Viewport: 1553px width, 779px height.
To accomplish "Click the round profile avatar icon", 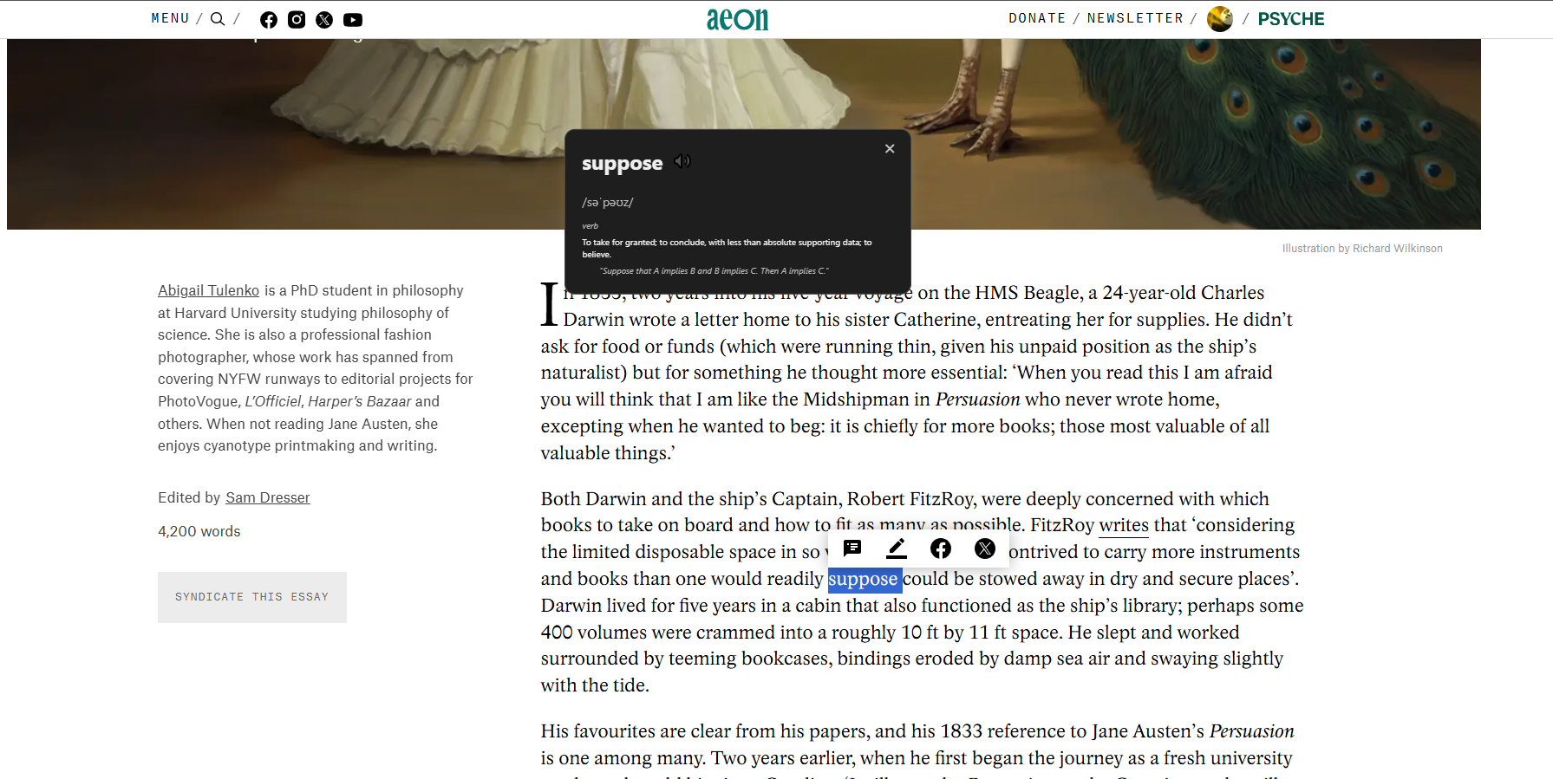I will pos(1220,19).
